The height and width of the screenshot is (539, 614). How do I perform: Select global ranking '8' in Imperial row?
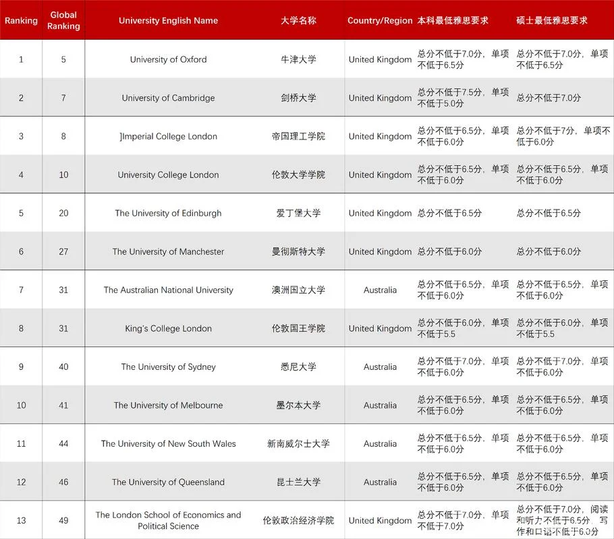click(x=63, y=136)
